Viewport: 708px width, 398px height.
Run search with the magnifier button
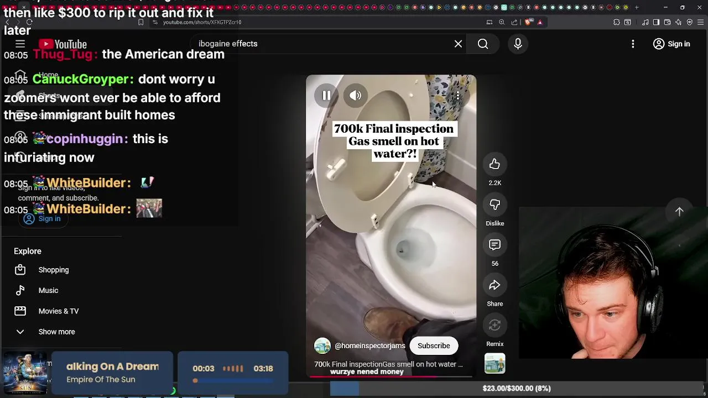483,44
